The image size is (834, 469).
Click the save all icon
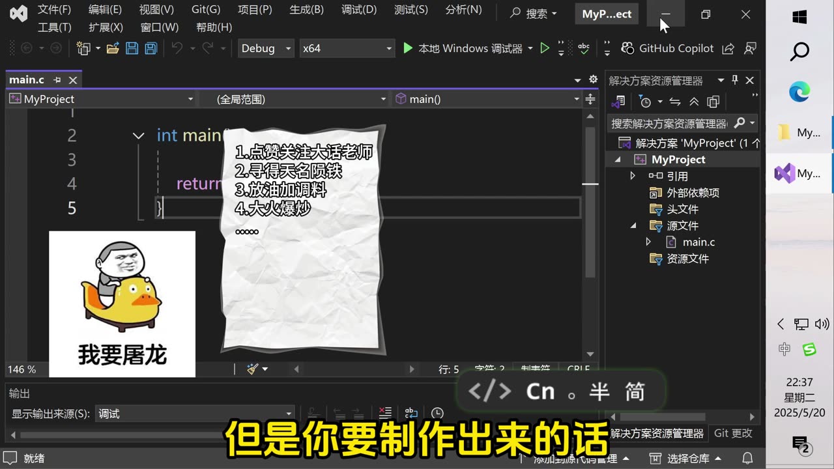pos(151,48)
